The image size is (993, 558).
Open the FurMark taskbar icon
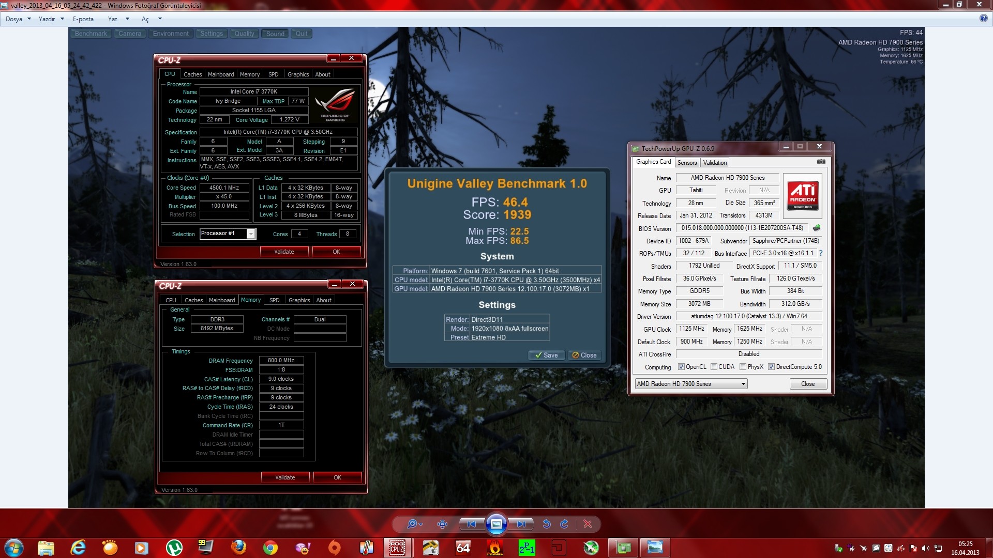coord(495,548)
